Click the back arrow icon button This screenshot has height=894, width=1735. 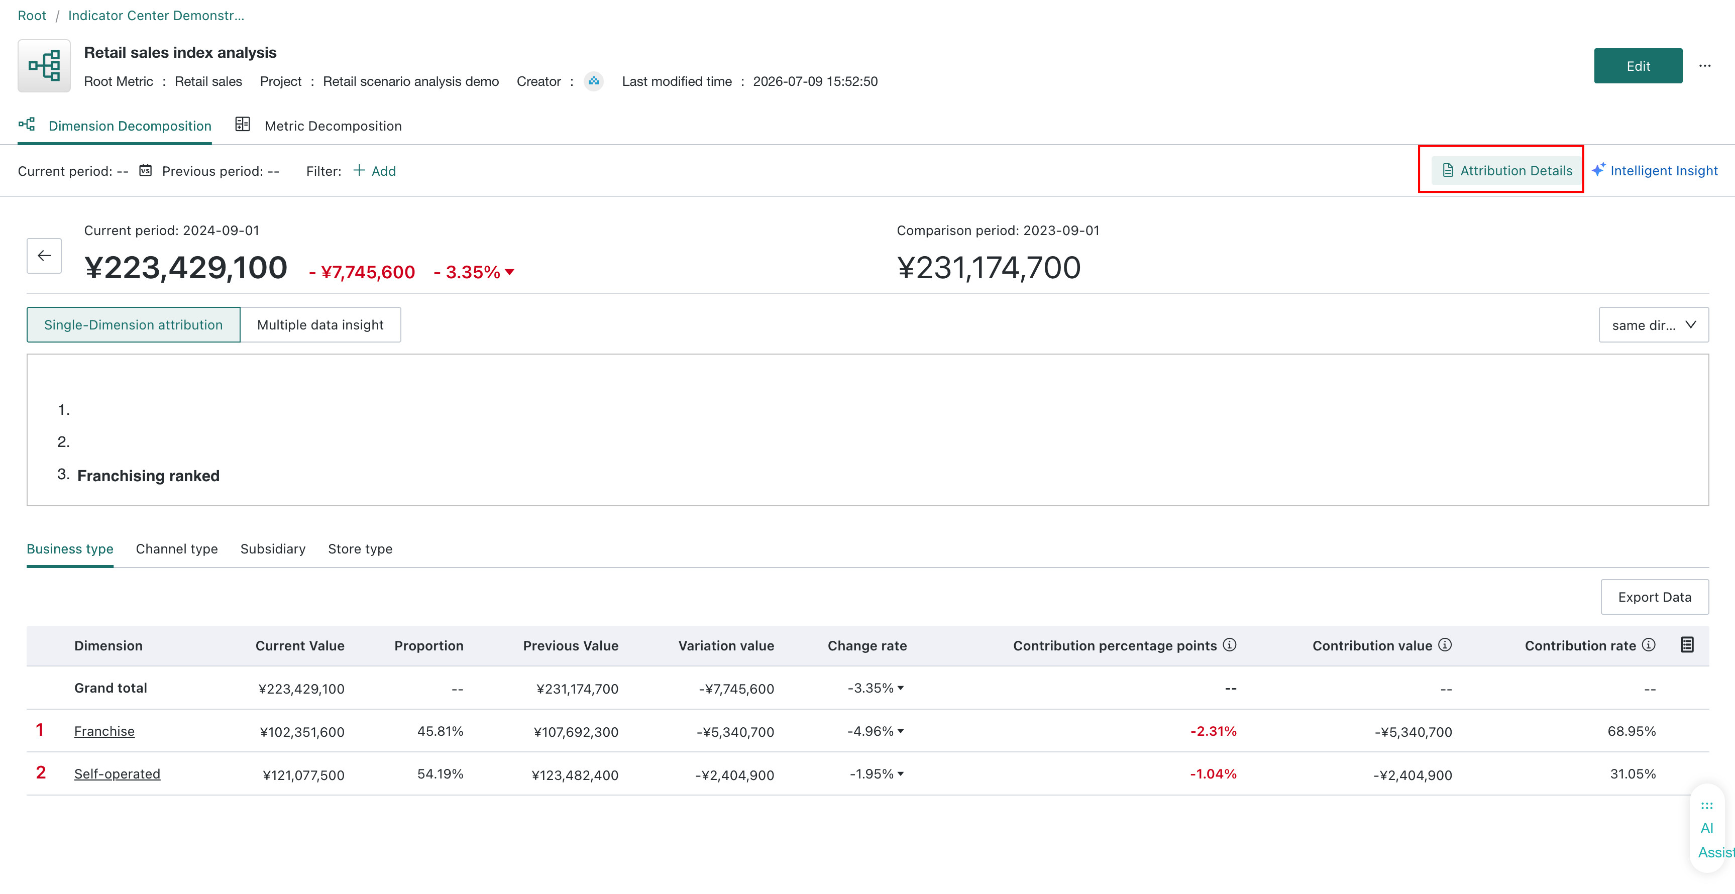point(44,256)
